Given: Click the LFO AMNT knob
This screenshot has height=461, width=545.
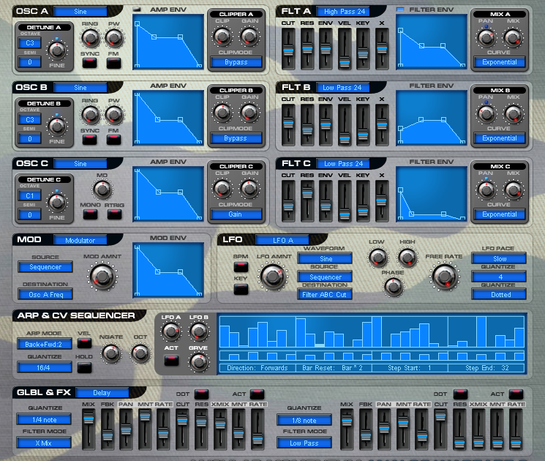Looking at the screenshot, I should pyautogui.click(x=273, y=277).
